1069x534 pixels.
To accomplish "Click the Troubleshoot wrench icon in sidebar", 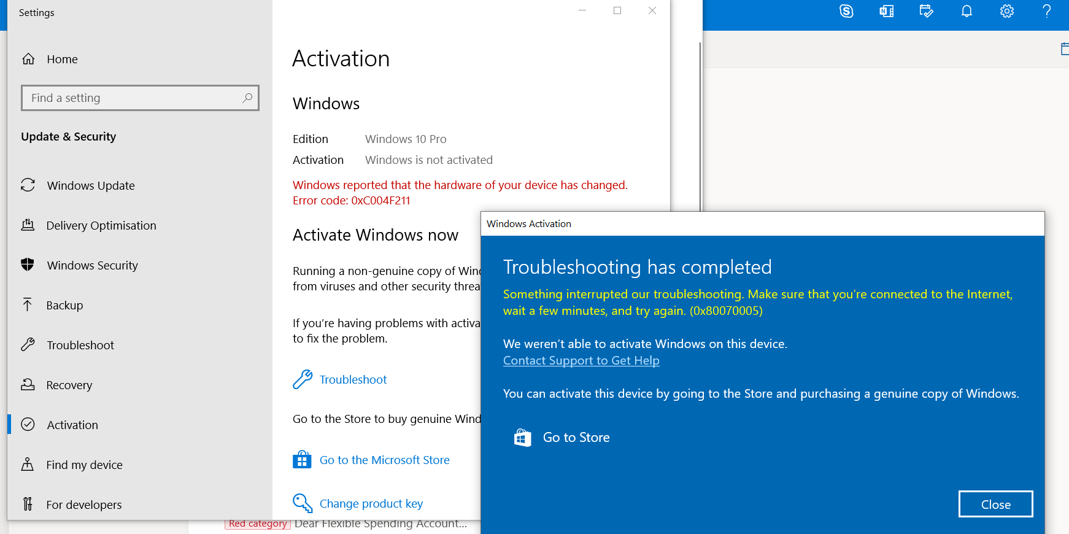I will [28, 344].
